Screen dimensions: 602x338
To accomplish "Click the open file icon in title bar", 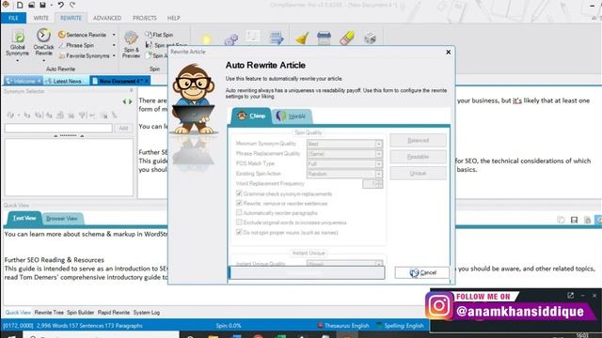I will tap(31, 5).
